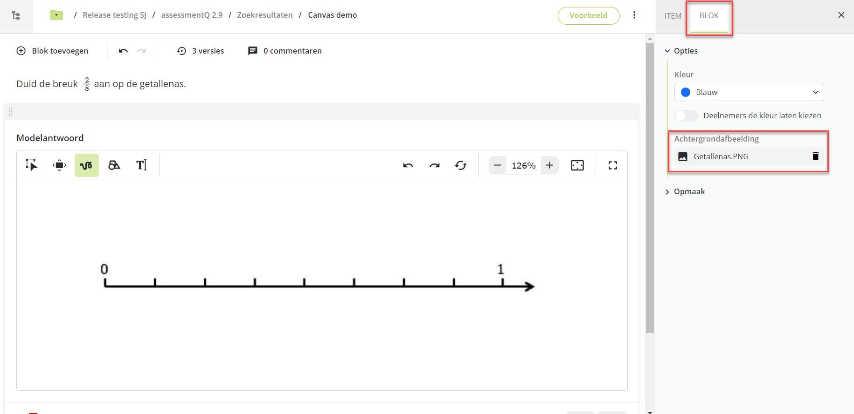Reset the canvas with the refresh icon
Image resolution: width=854 pixels, height=414 pixels.
[461, 165]
